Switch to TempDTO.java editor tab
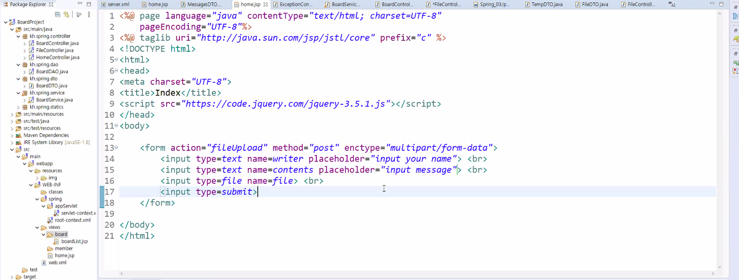This screenshot has width=739, height=280. point(545,4)
